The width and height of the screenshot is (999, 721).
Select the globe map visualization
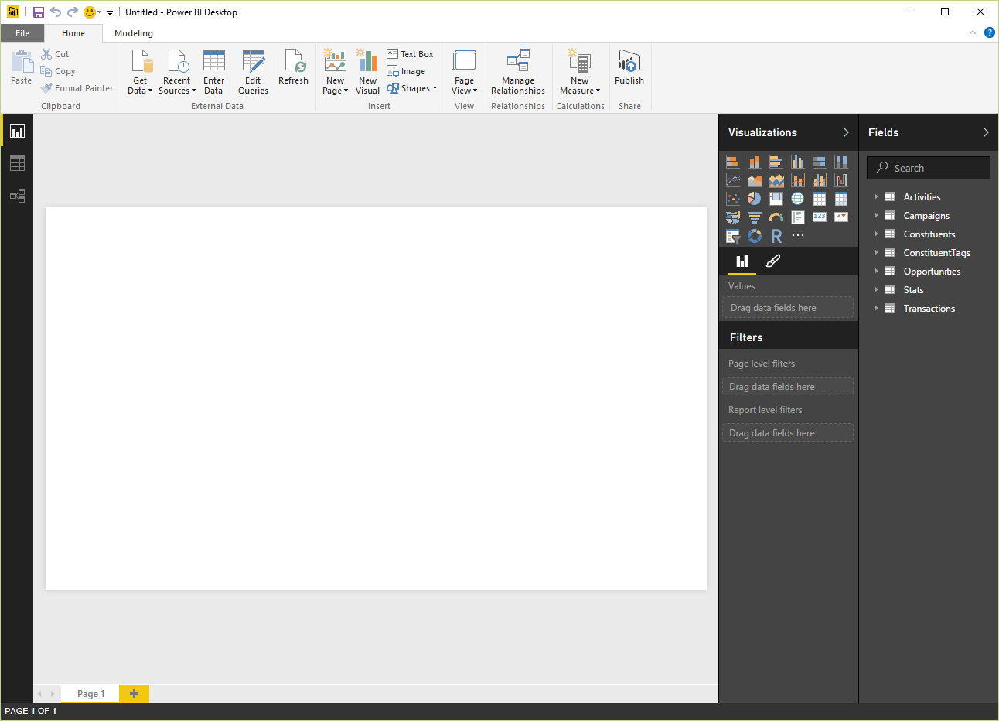click(x=798, y=199)
